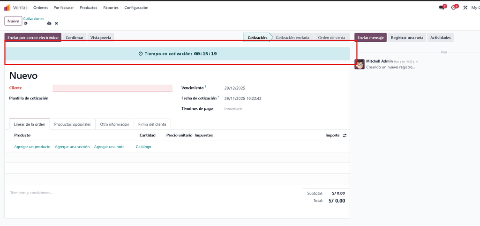Click the Creando un nuevo registro message
The height and width of the screenshot is (226, 480).
pos(390,67)
